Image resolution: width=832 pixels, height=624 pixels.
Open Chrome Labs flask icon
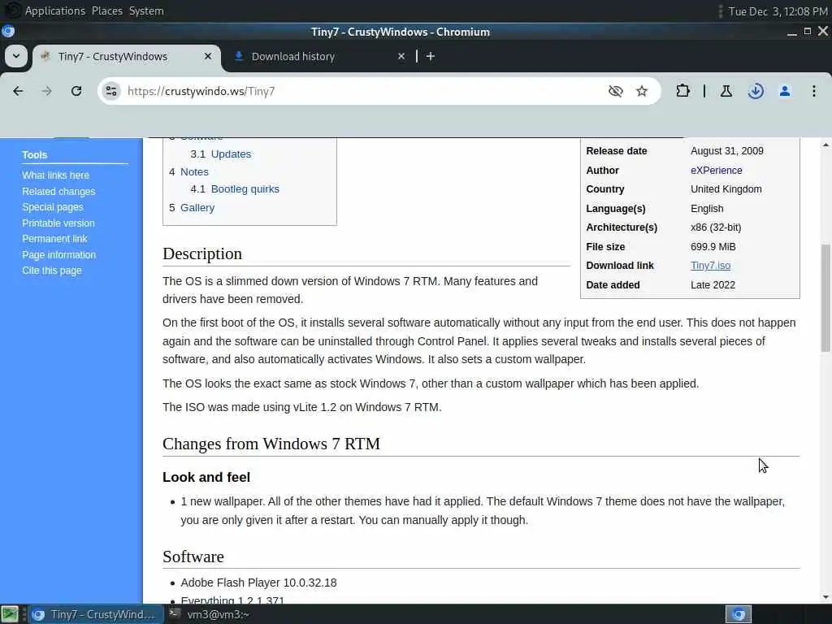tap(726, 91)
